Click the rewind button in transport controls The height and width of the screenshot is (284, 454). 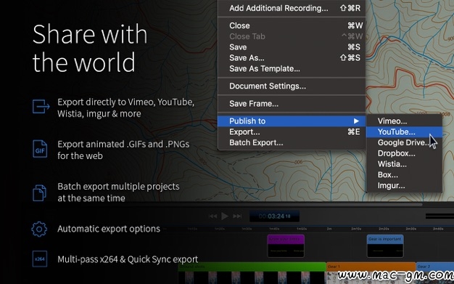coord(212,216)
